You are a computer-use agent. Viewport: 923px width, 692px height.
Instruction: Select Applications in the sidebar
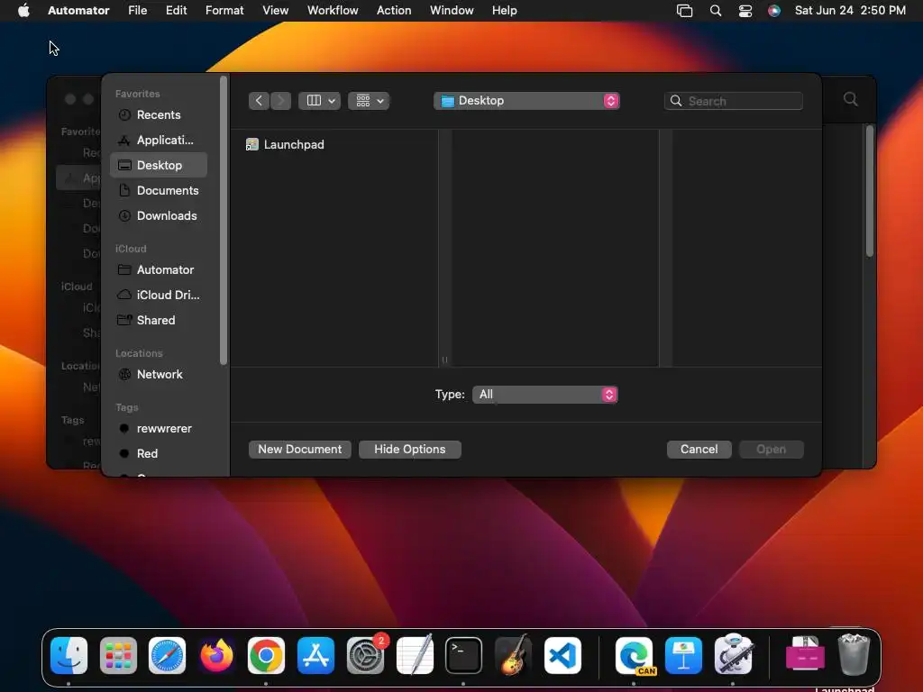159,140
